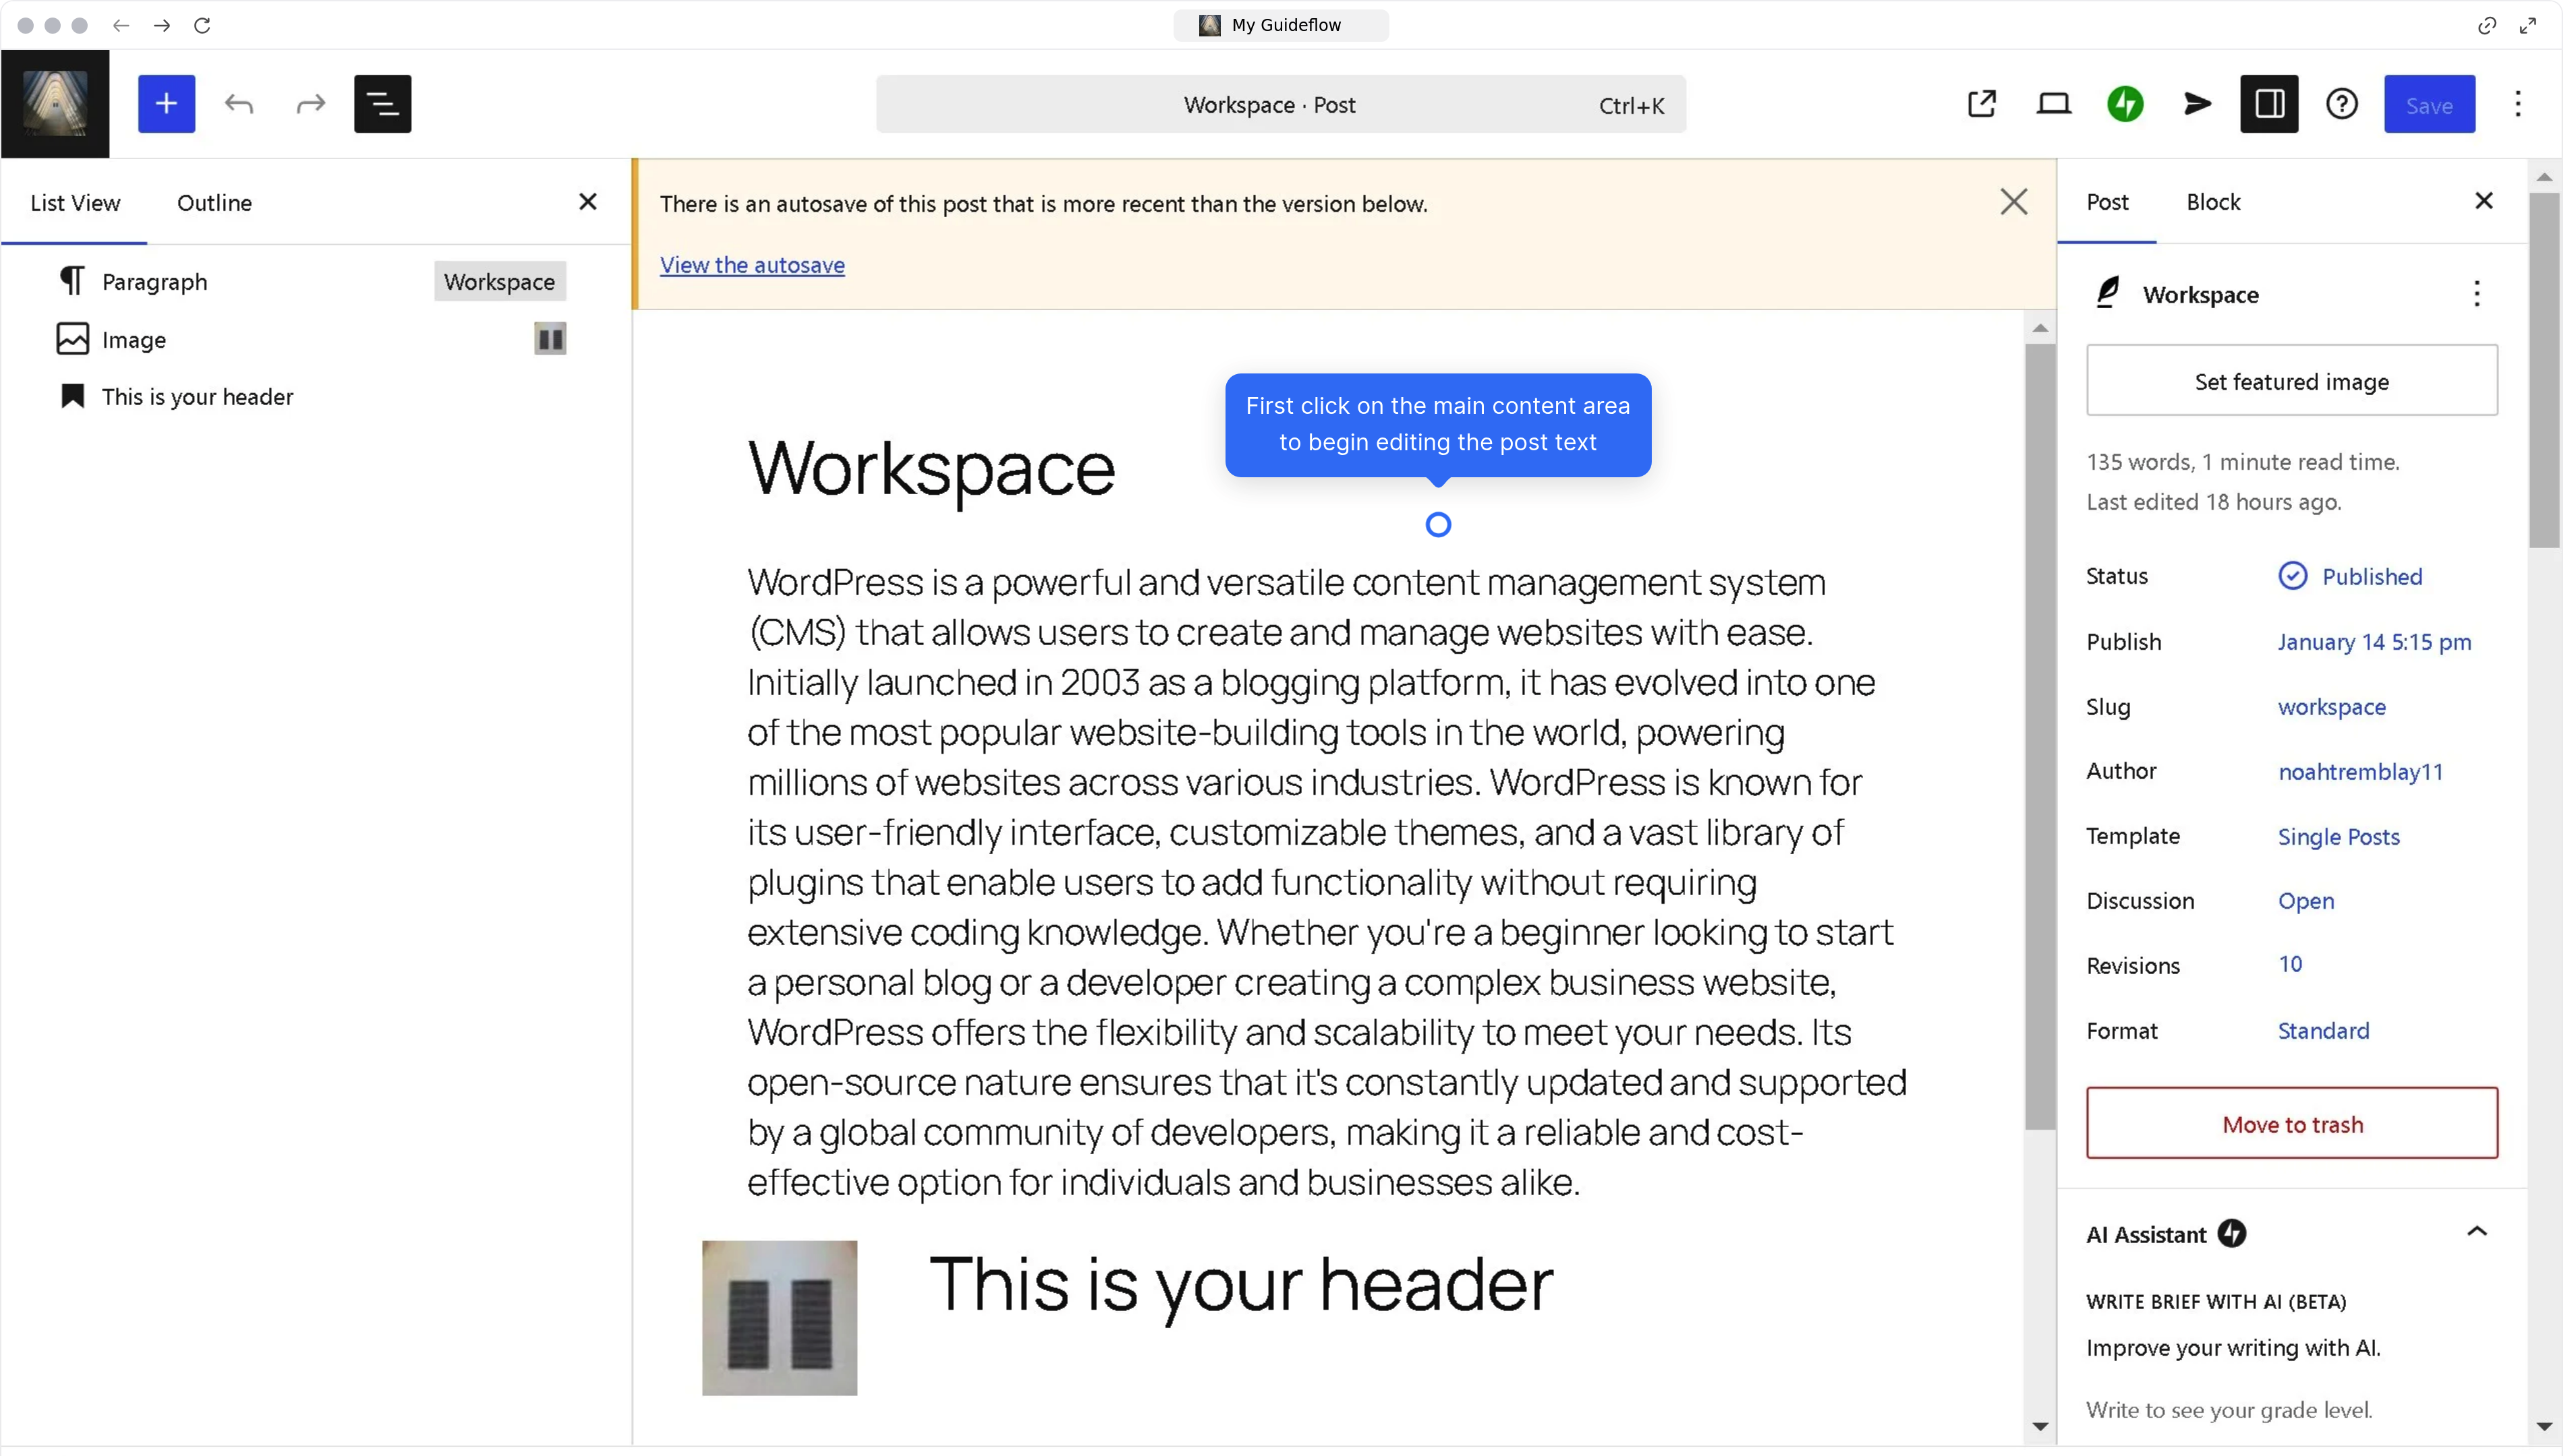Redo the last change
This screenshot has width=2563, height=1456.
click(x=309, y=103)
